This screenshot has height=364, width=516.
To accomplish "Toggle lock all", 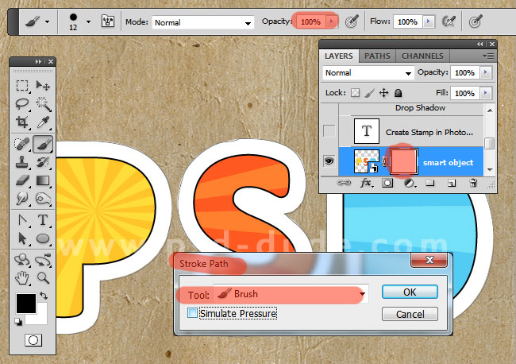I will pyautogui.click(x=399, y=93).
